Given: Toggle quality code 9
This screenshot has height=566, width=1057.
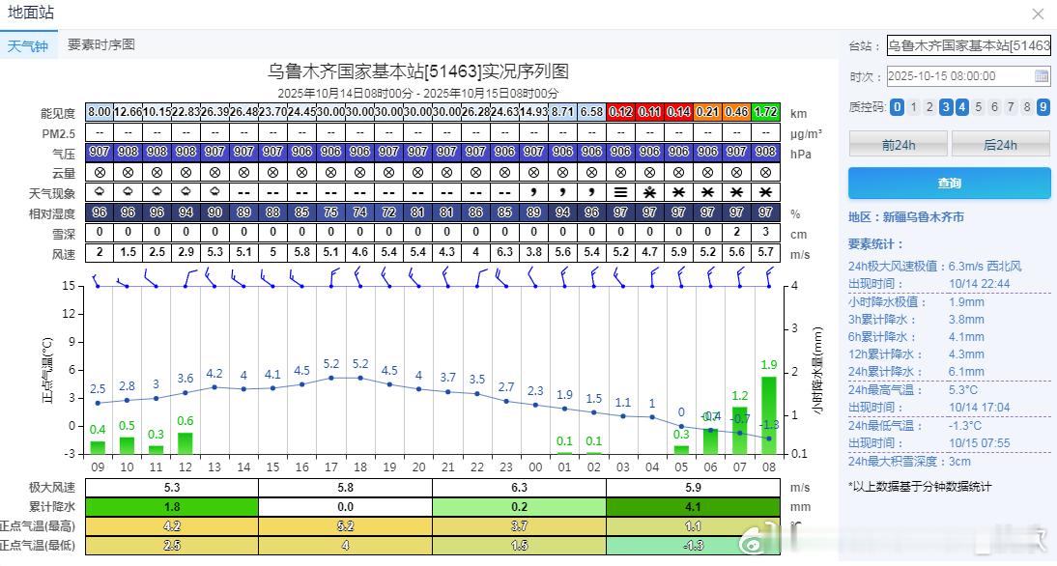Looking at the screenshot, I should click(1043, 107).
